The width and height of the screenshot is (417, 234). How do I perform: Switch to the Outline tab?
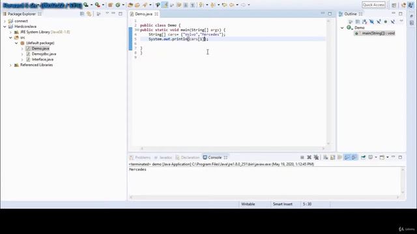[351, 14]
